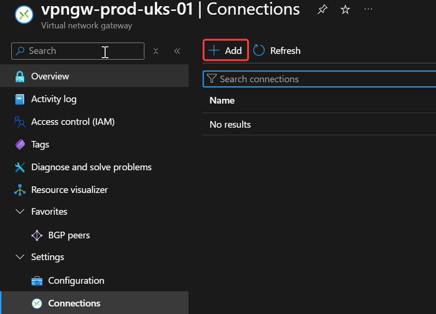Click the Add button label
Viewport: 436px width, 314px height.
click(233, 51)
